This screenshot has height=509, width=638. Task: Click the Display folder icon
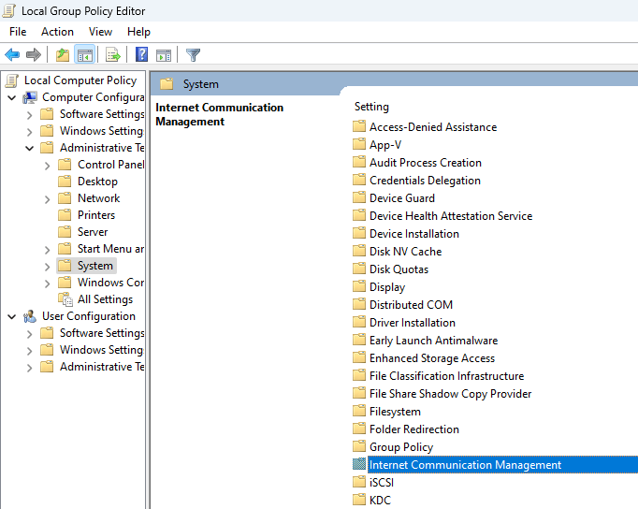pos(359,287)
